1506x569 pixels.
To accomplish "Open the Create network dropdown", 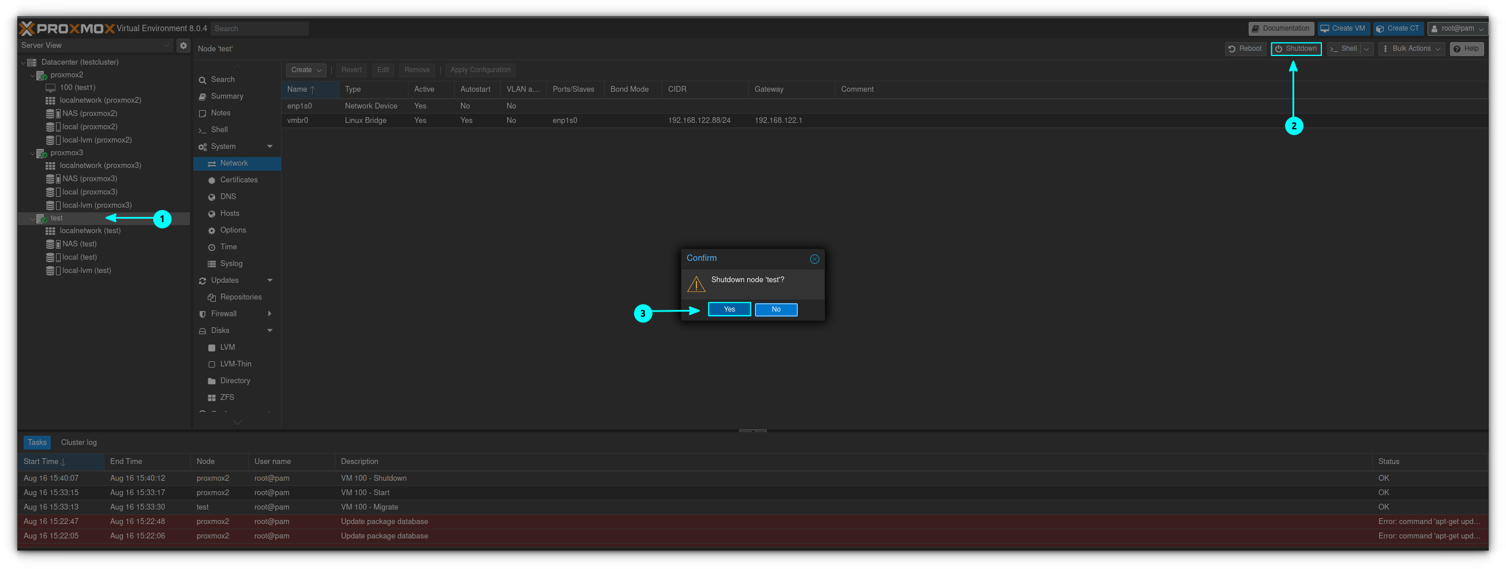I will tap(306, 70).
